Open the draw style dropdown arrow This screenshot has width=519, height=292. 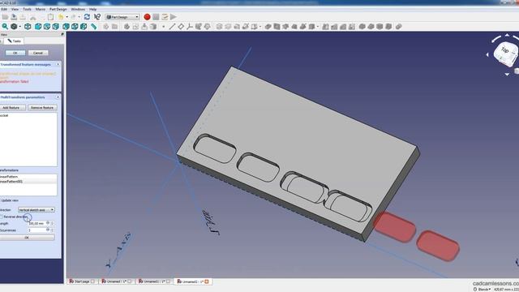point(19,27)
